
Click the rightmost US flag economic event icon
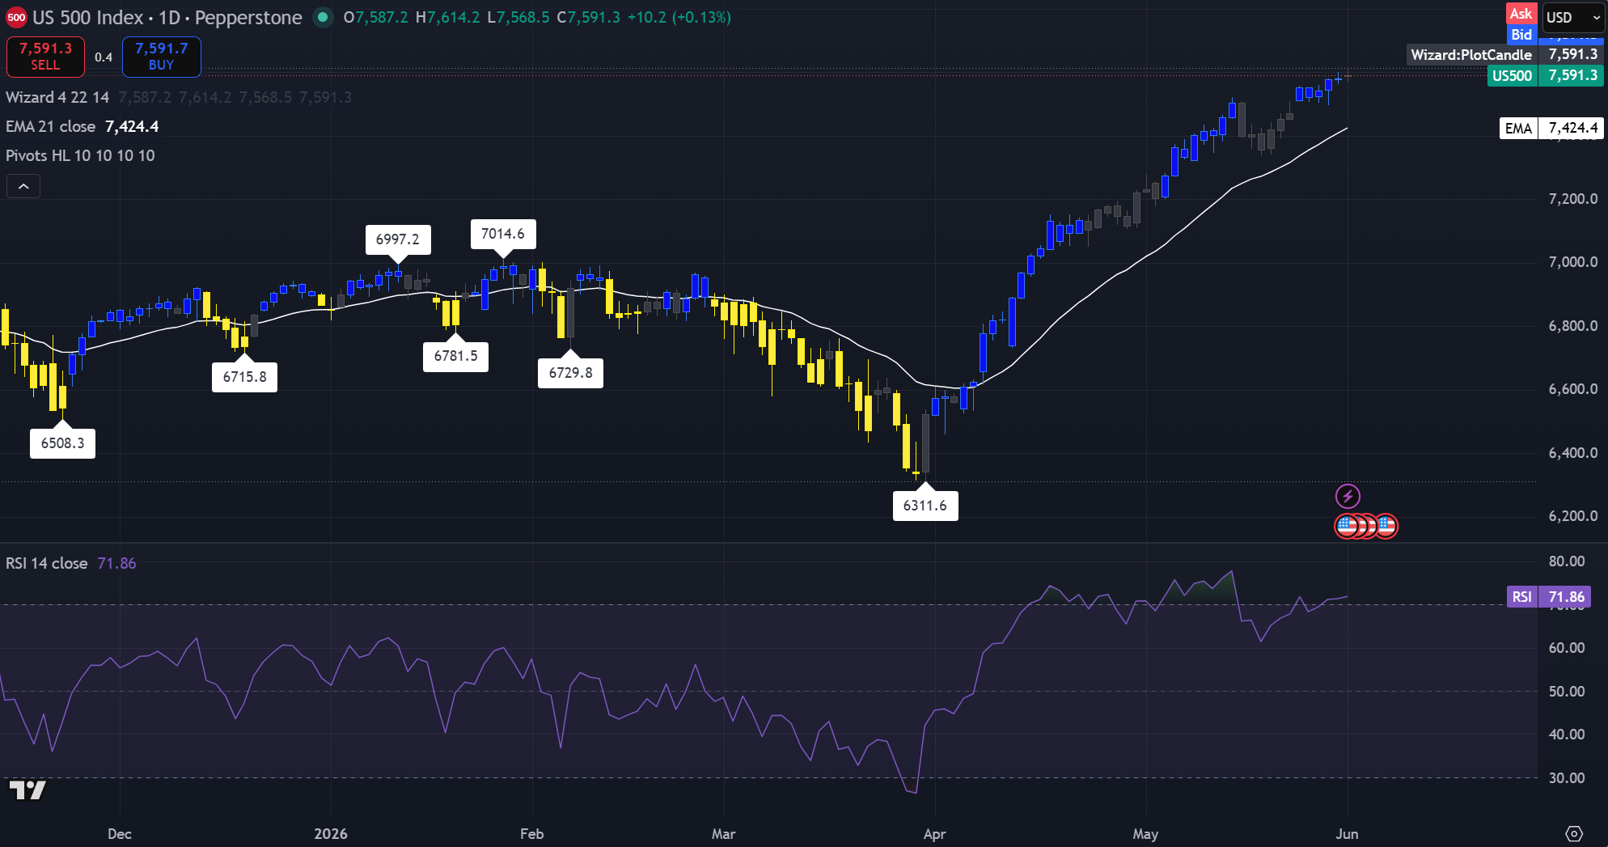tap(1386, 526)
